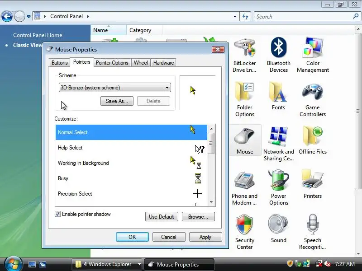The image size is (362, 271).
Task: Switch to the Wheel tab
Action: [x=141, y=63]
